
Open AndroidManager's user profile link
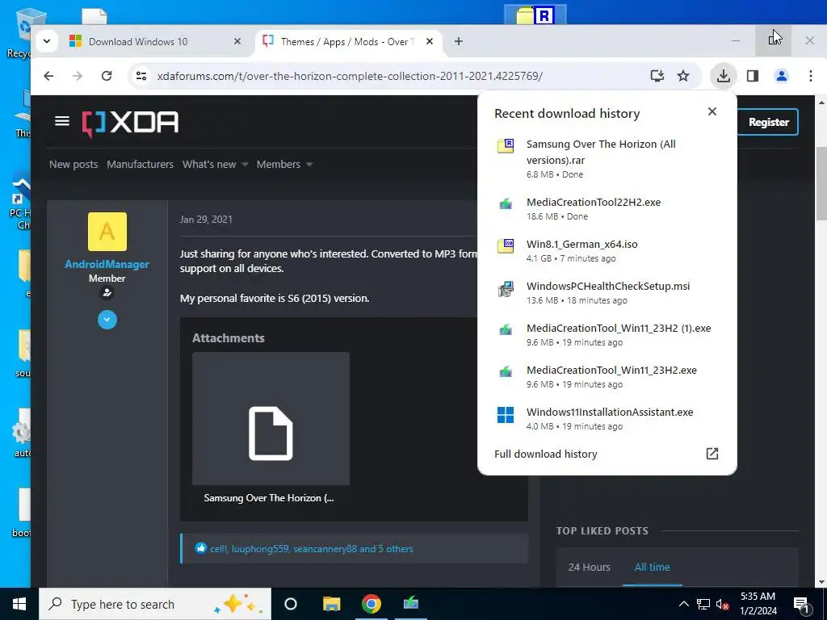coord(107,264)
